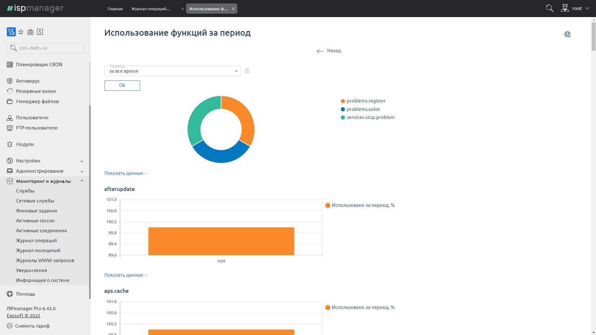Toggle problems.register legend series
This screenshot has height=335, width=596.
click(366, 101)
